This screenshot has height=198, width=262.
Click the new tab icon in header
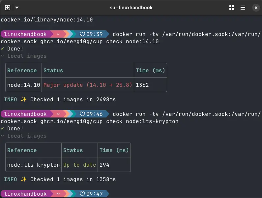pos(8,8)
